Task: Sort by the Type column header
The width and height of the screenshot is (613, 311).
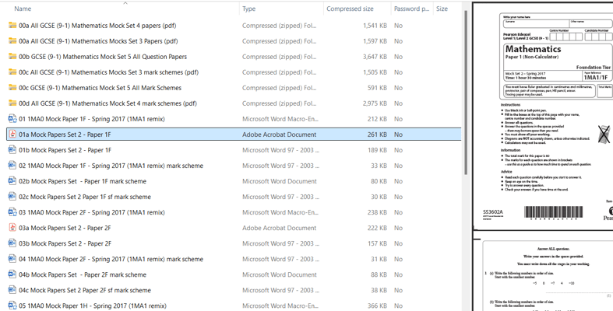Action: click(249, 9)
